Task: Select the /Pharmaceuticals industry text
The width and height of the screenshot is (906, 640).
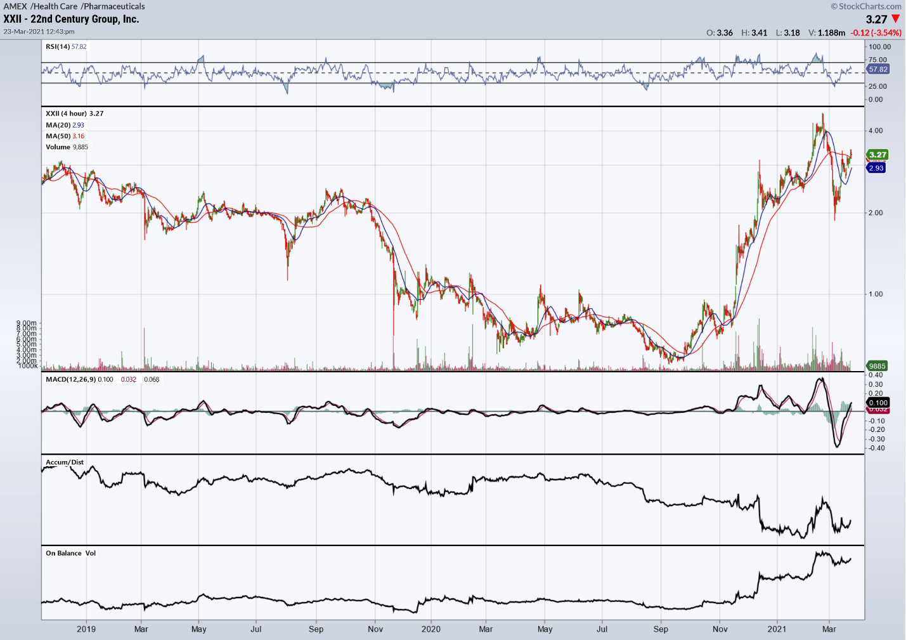Action: [x=113, y=6]
